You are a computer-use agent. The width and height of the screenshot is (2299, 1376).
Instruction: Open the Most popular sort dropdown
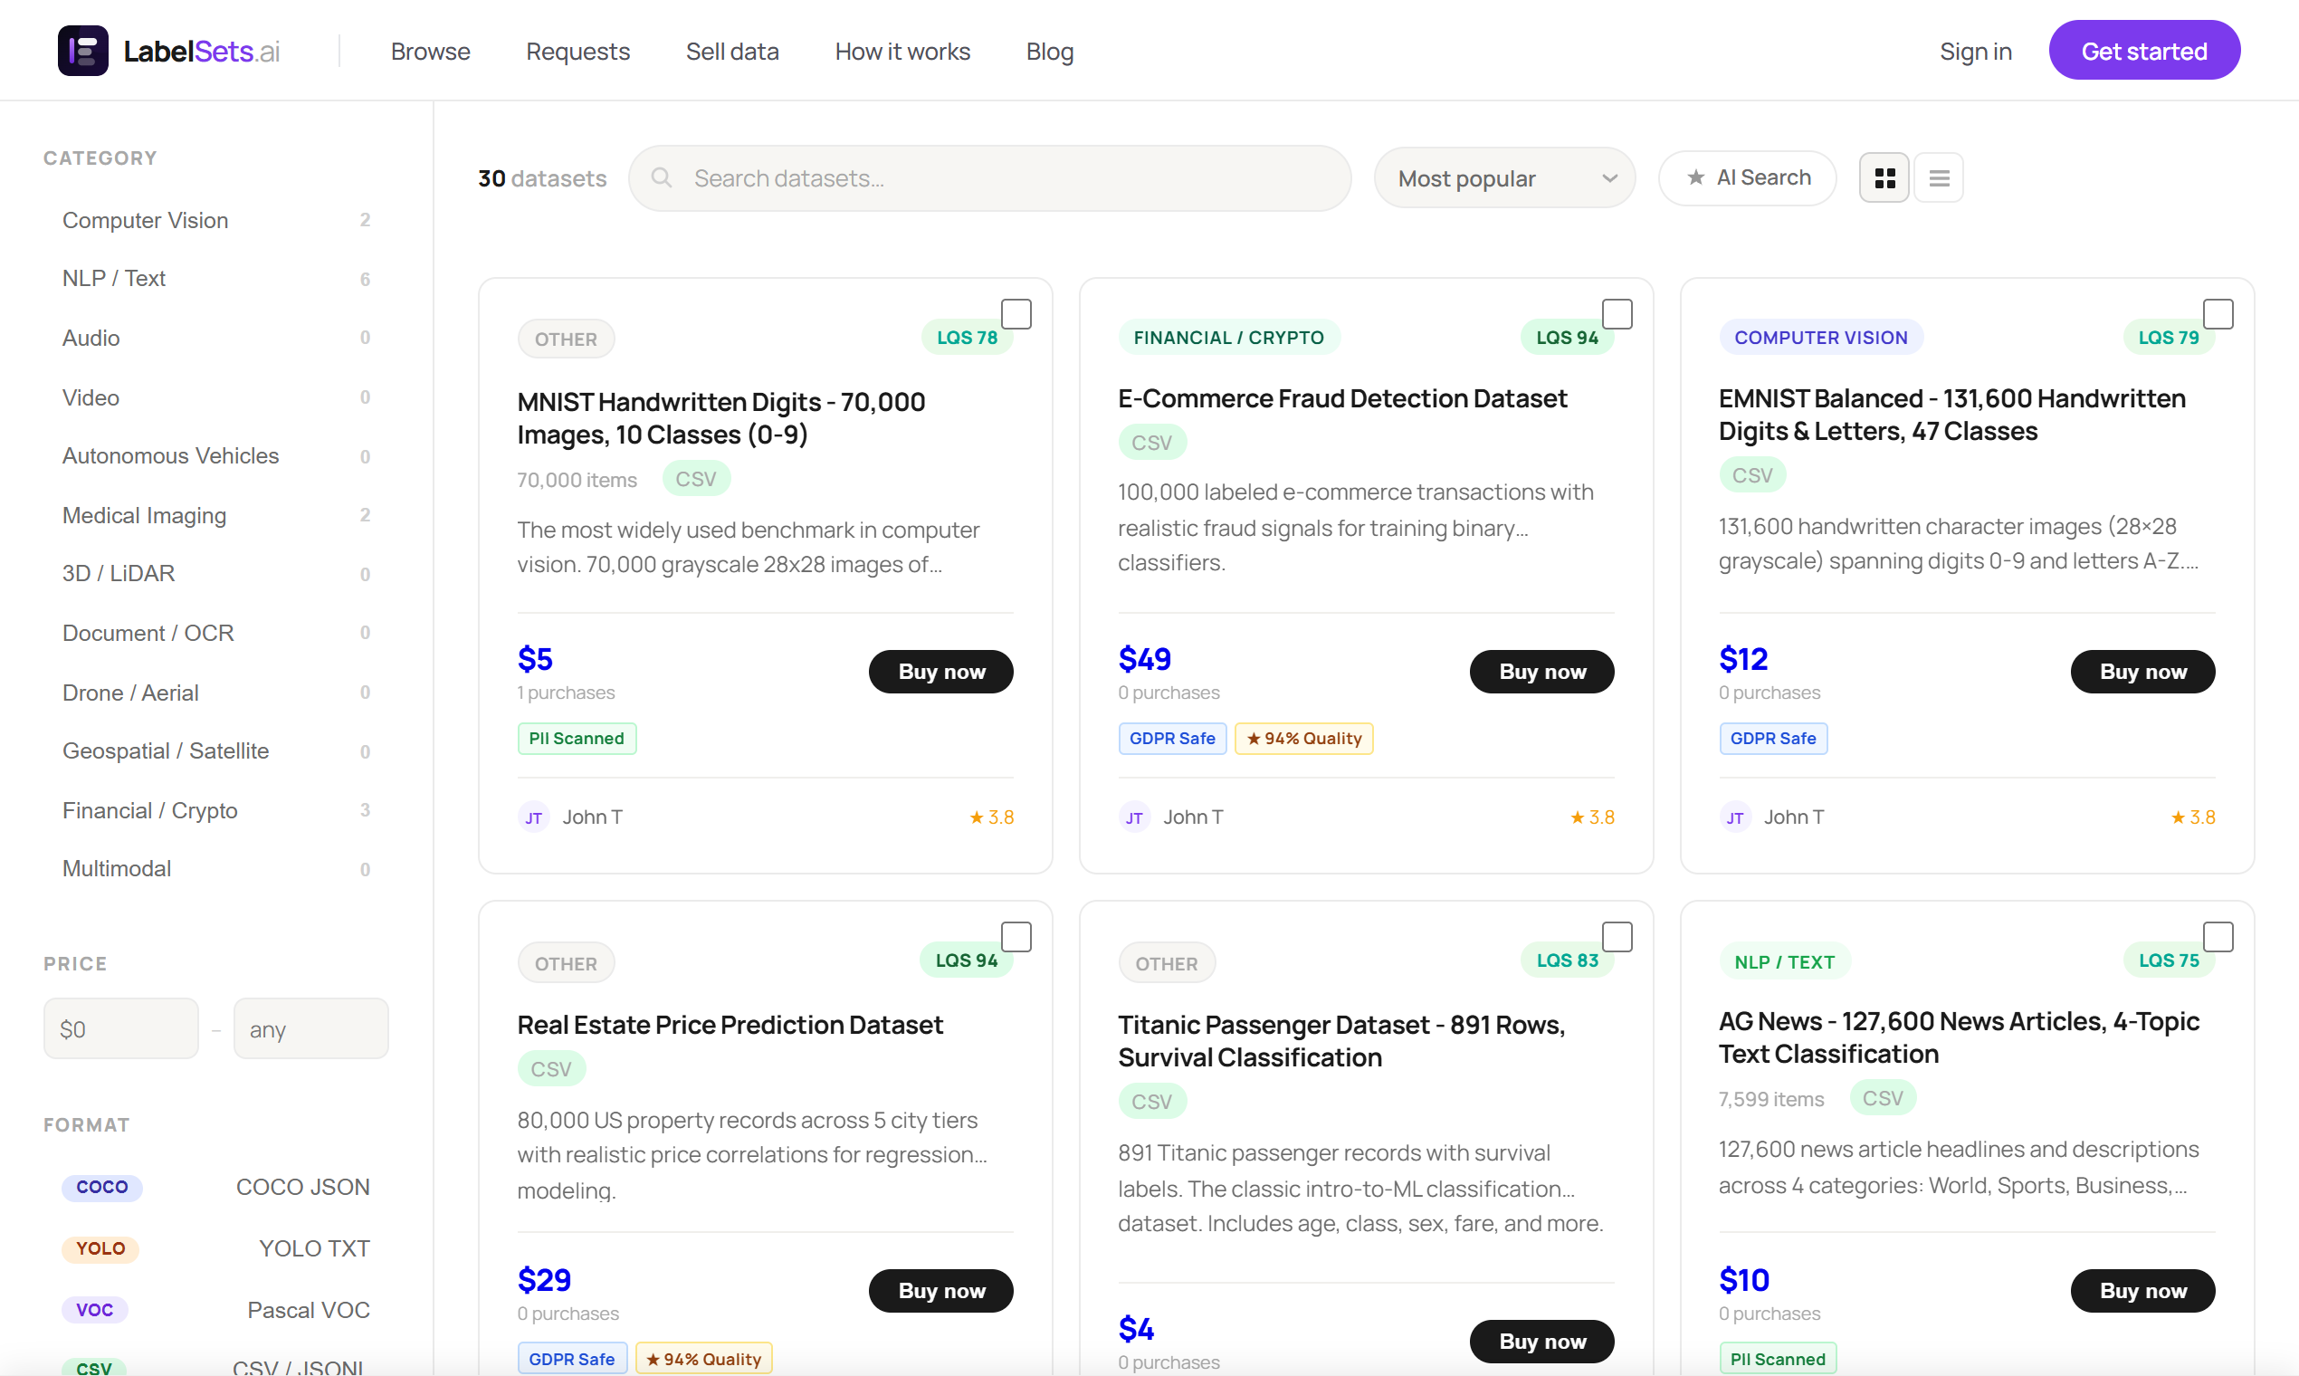click(1503, 178)
